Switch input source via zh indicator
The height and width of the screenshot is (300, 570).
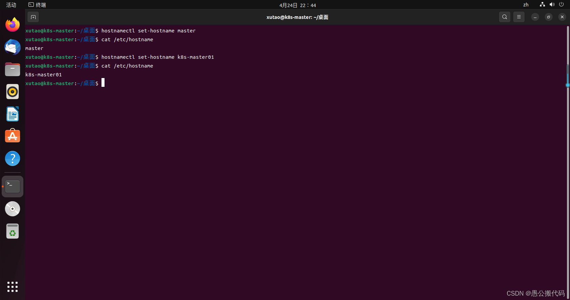(526, 5)
